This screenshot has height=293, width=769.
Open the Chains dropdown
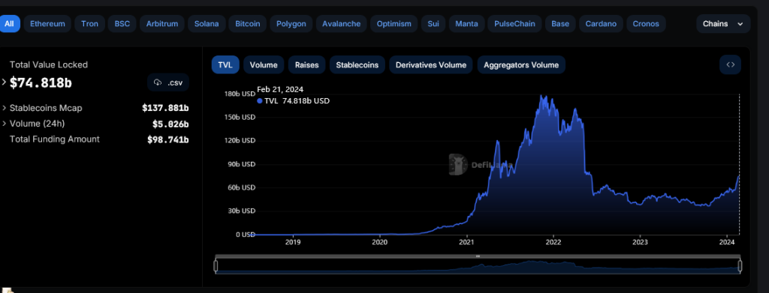pyautogui.click(x=723, y=23)
